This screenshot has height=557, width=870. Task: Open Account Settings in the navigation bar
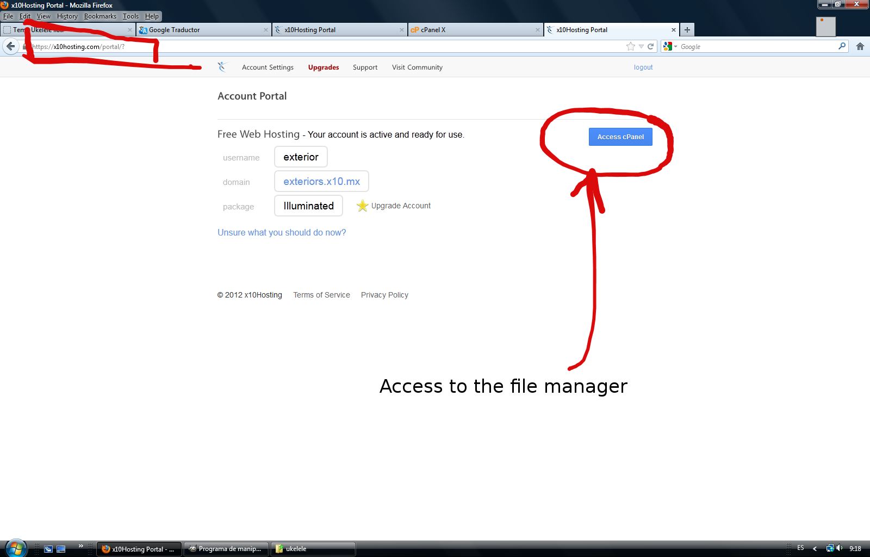pyautogui.click(x=268, y=67)
